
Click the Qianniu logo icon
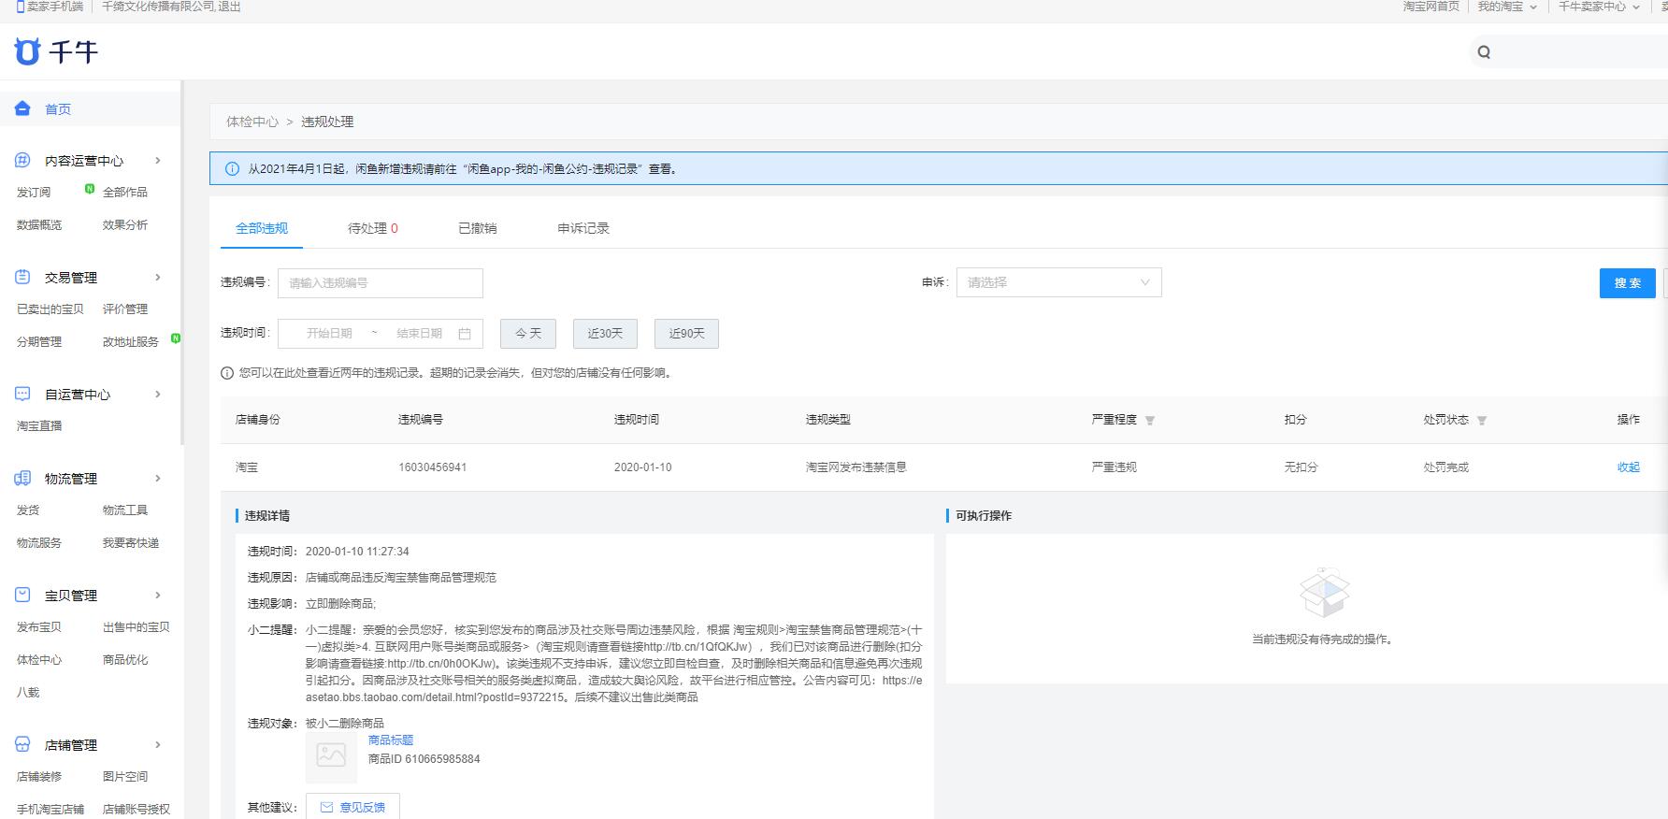[27, 51]
